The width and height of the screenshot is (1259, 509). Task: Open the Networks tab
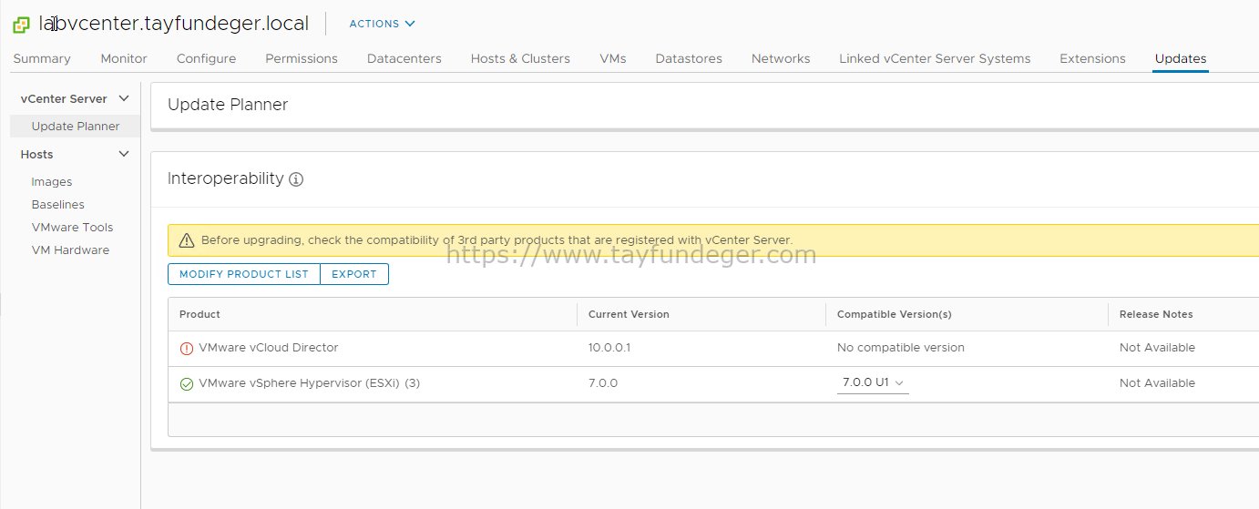pyautogui.click(x=781, y=58)
